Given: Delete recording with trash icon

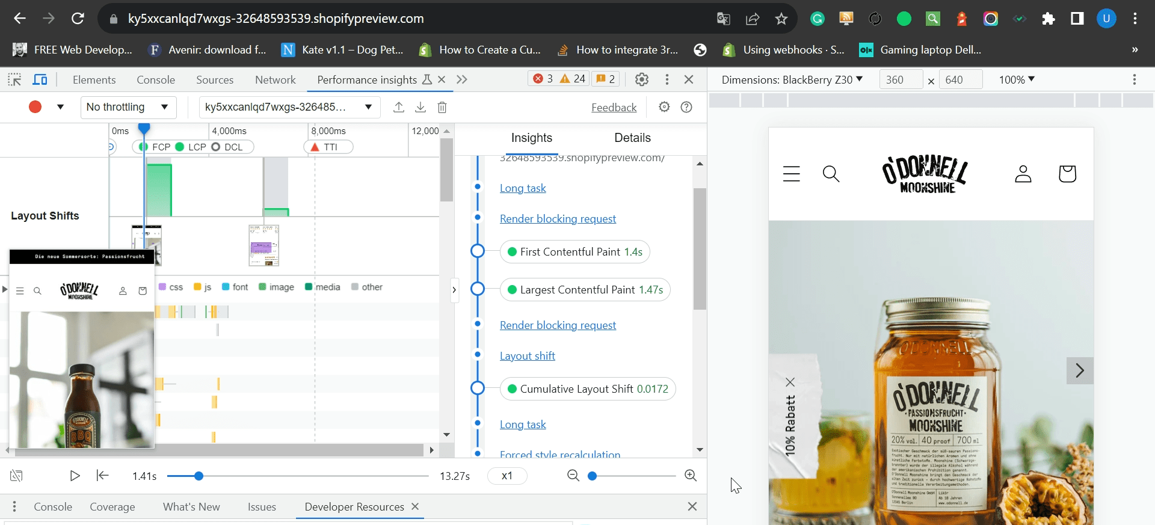Looking at the screenshot, I should click(442, 107).
